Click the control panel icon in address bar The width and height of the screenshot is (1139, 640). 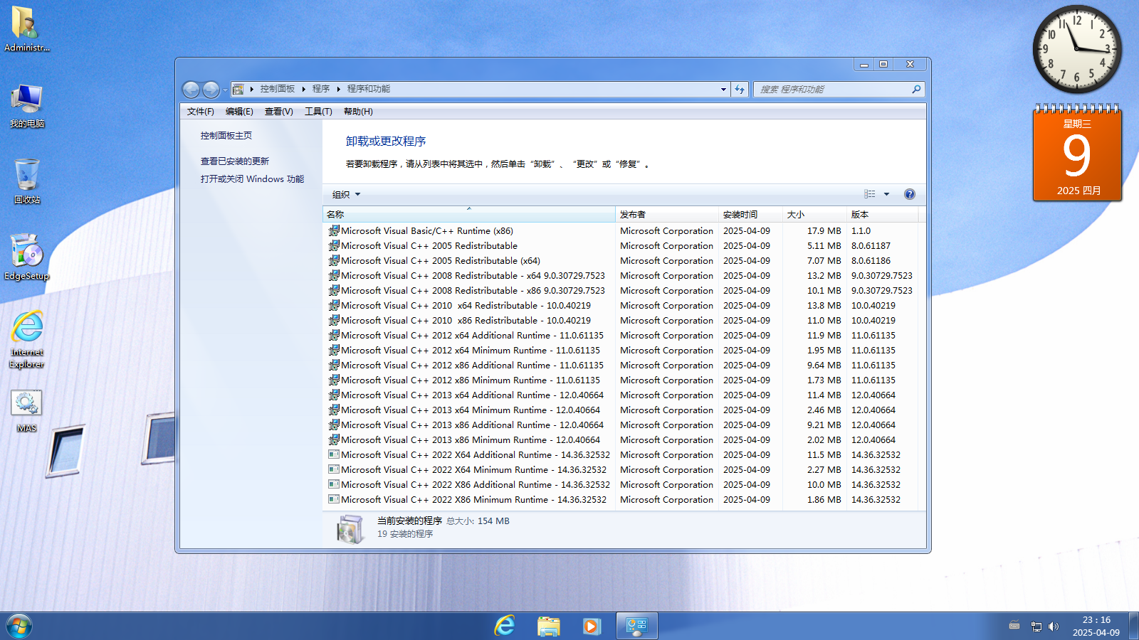(x=238, y=89)
